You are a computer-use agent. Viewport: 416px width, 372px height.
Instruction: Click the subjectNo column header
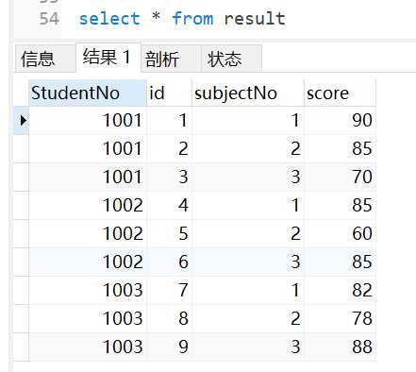[248, 93]
